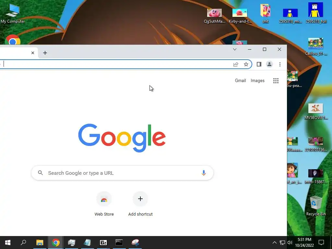Click Add shortcut button
The image size is (332, 249).
coord(140,204)
